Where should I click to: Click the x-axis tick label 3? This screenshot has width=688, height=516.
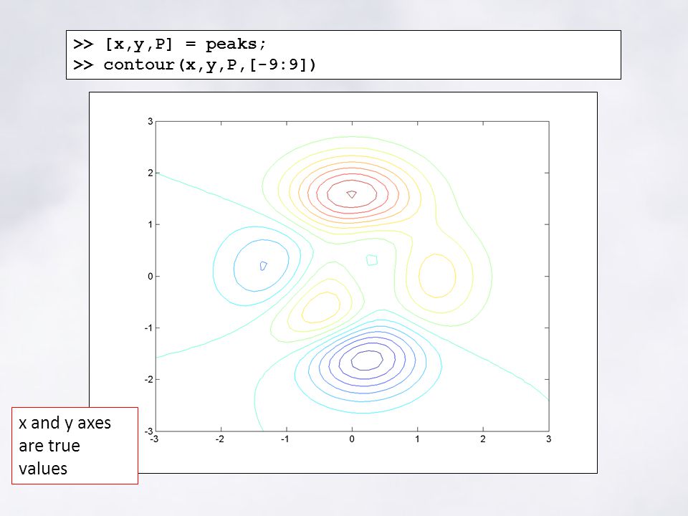pyautogui.click(x=548, y=439)
